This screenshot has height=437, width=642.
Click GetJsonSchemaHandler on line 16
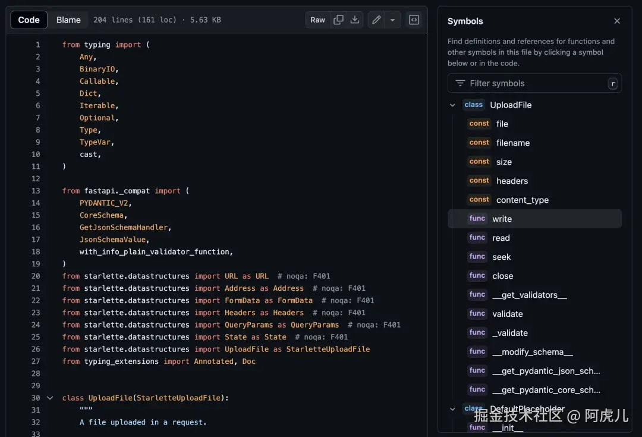click(124, 227)
